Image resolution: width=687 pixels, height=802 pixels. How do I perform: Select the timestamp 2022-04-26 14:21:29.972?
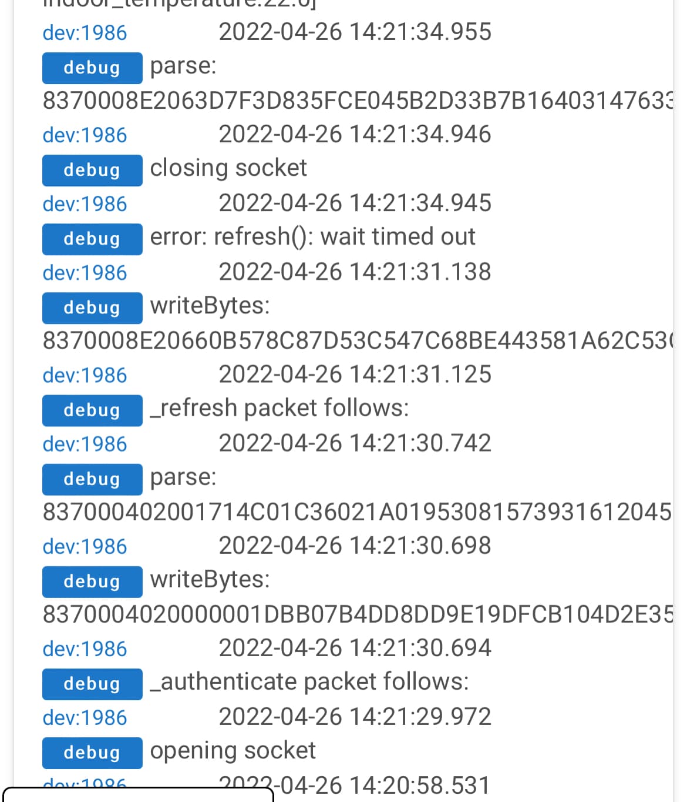click(x=355, y=717)
